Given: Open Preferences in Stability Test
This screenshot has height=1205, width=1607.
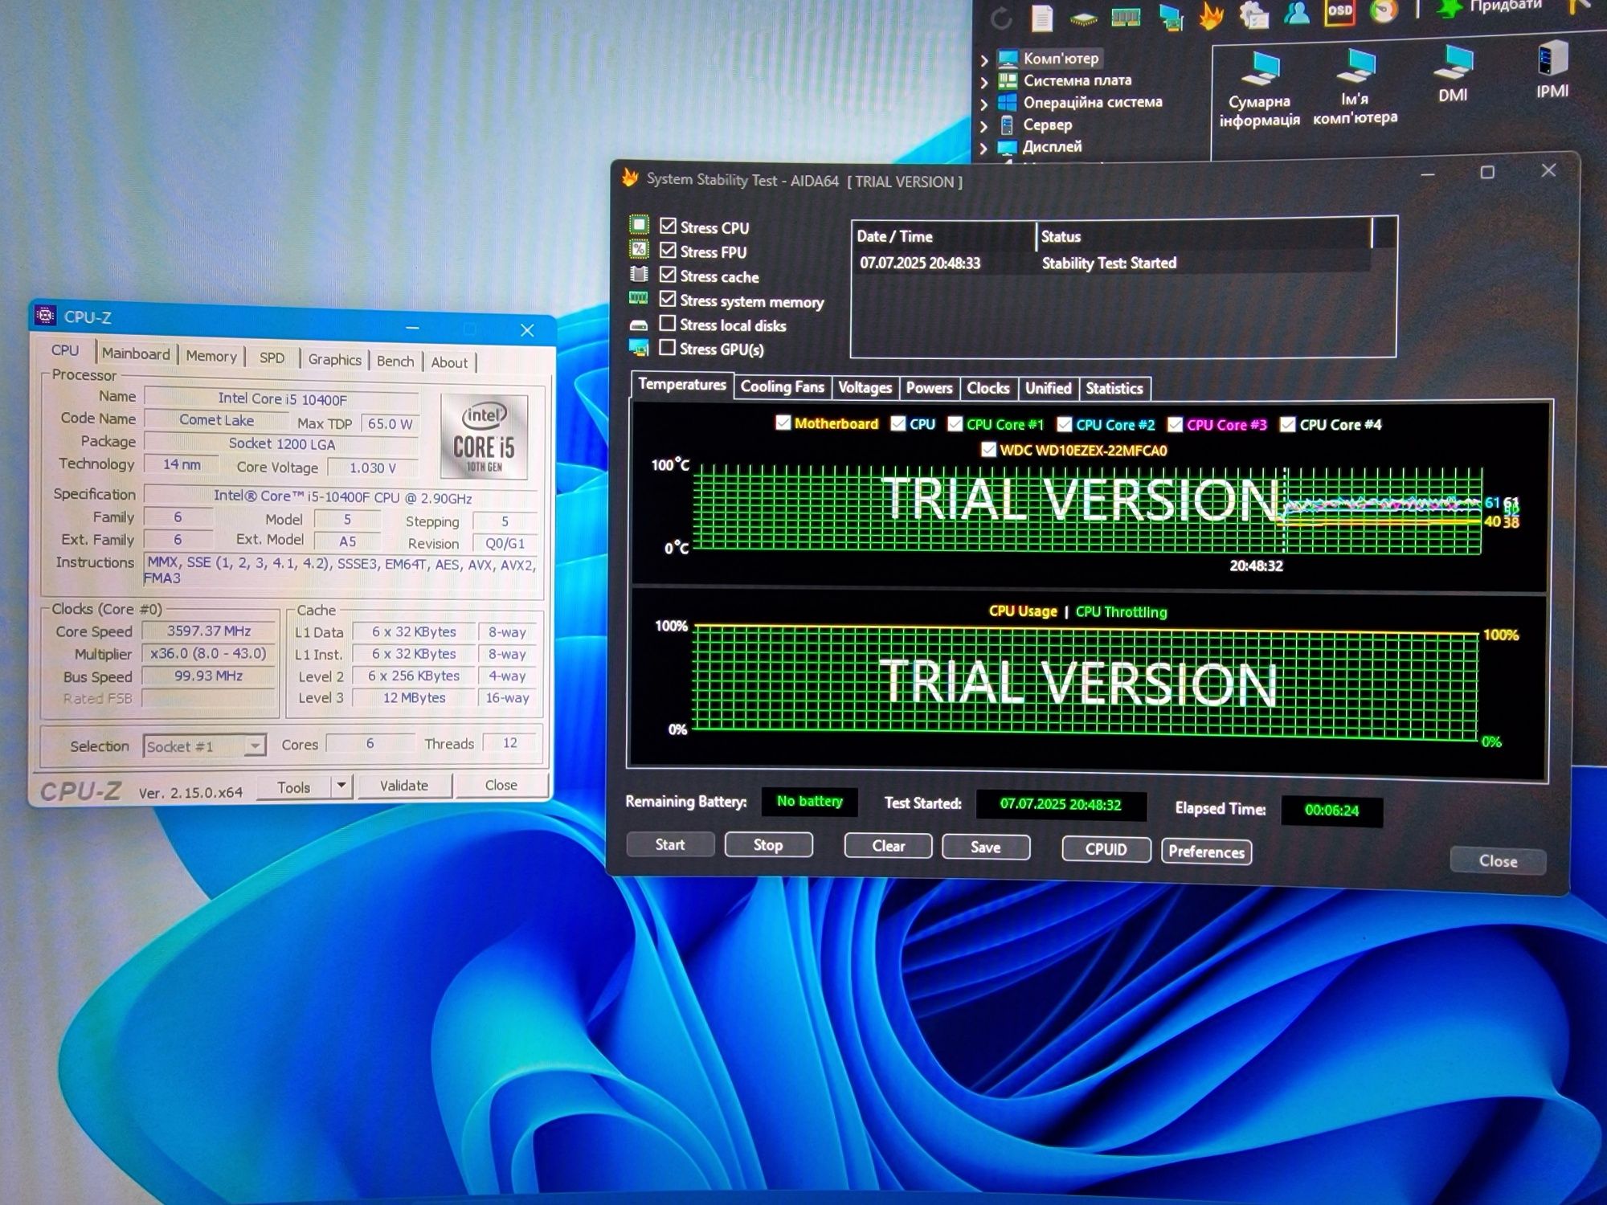Looking at the screenshot, I should coord(1206,852).
